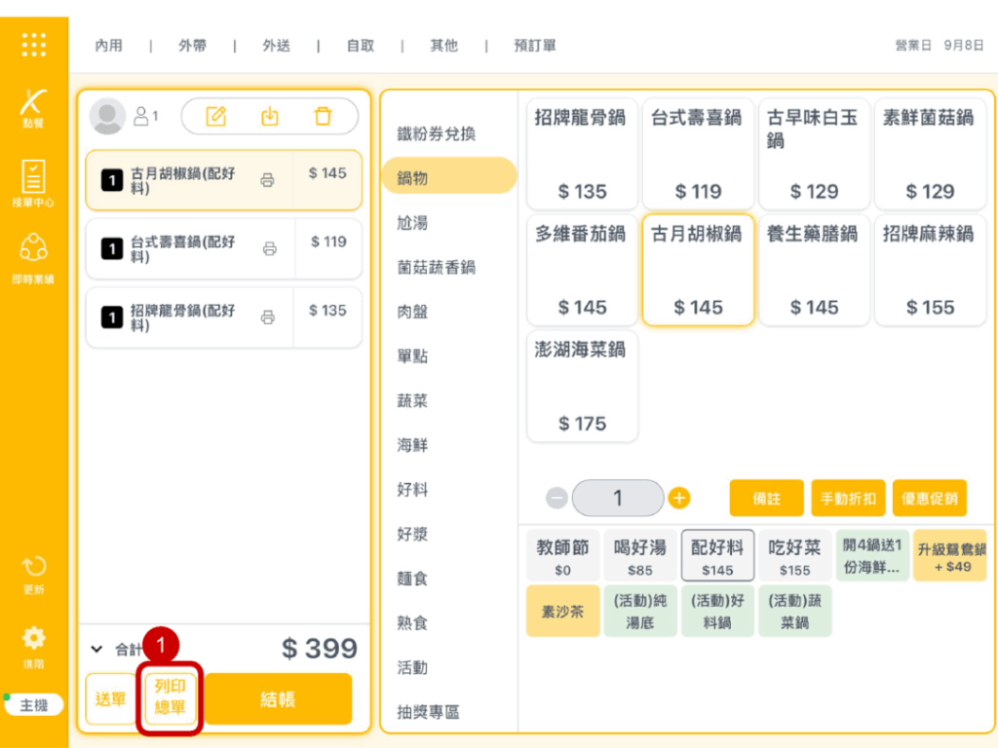
Task: Click the save/download order icon
Action: pos(270,116)
